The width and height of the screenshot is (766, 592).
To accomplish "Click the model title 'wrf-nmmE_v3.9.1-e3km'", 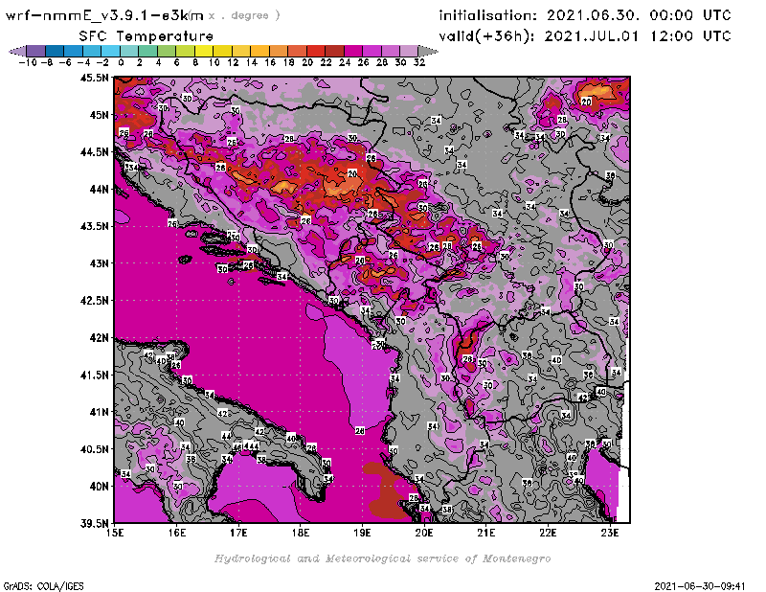I will click(x=104, y=15).
